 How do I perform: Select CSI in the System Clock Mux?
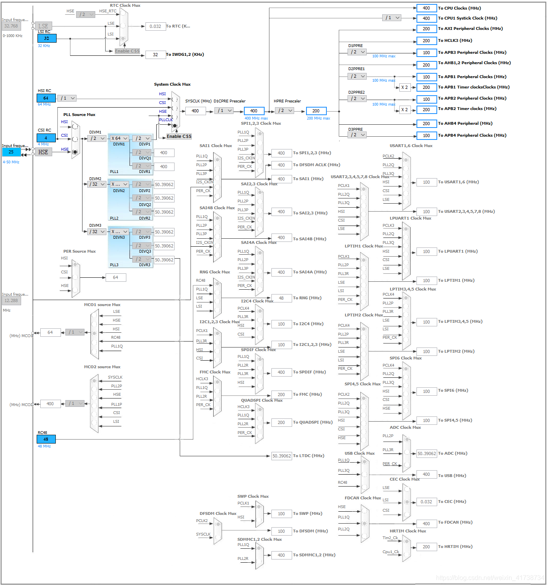coord(175,108)
